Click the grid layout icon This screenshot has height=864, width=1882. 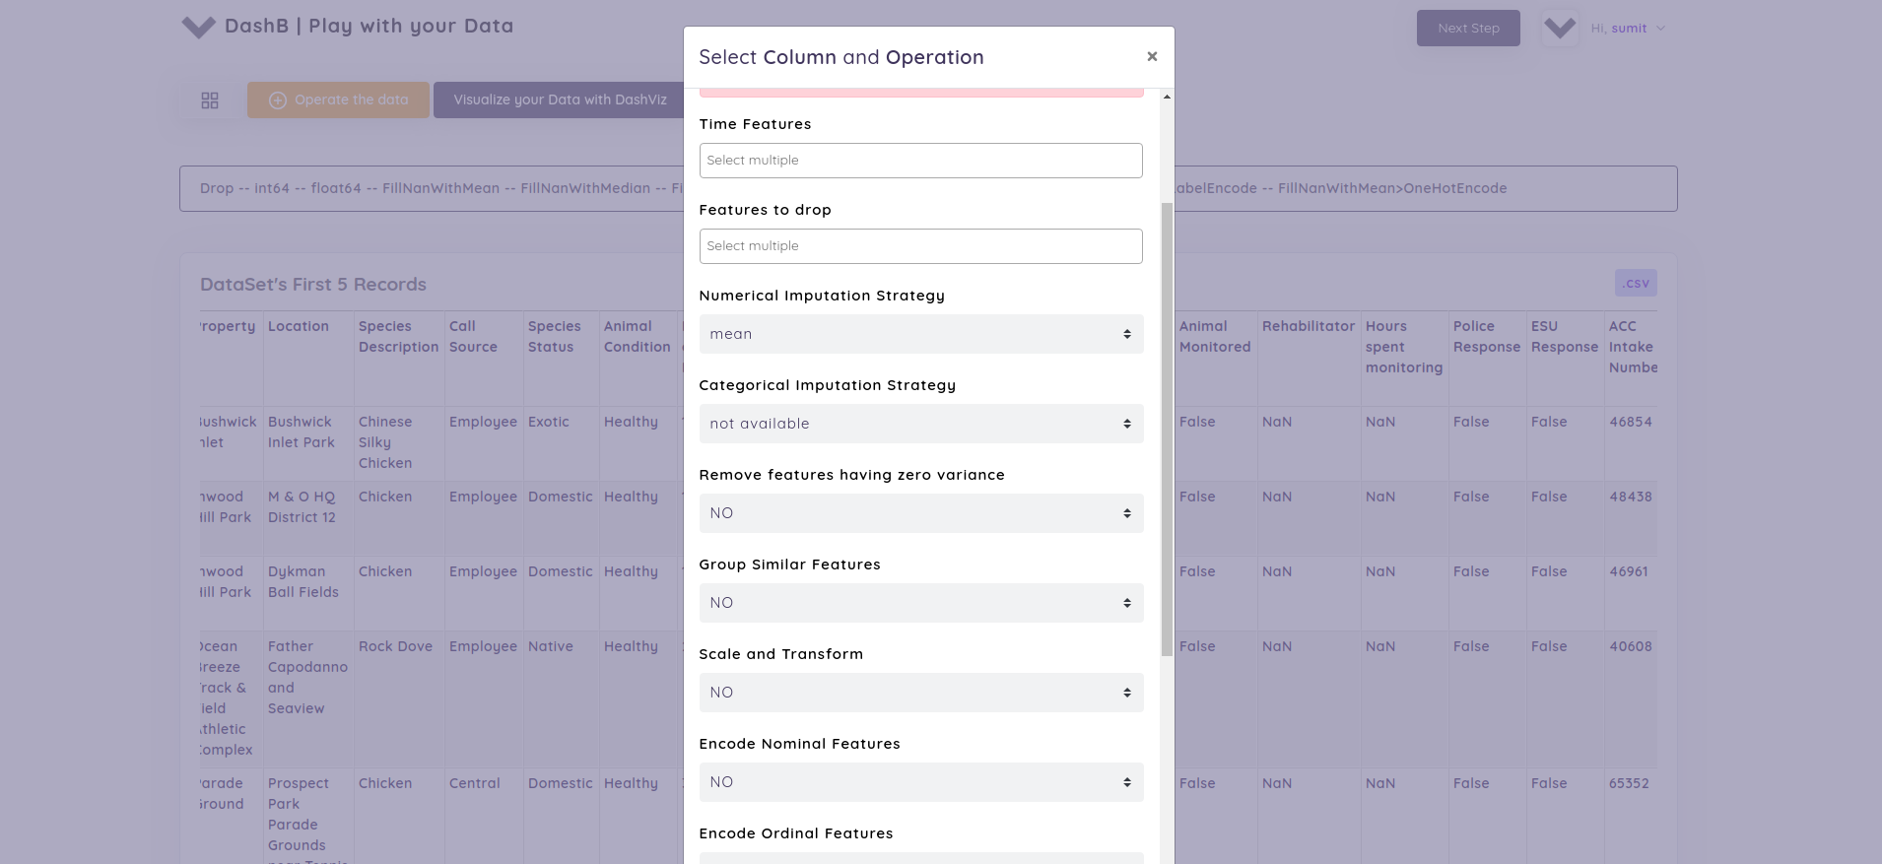tap(210, 100)
